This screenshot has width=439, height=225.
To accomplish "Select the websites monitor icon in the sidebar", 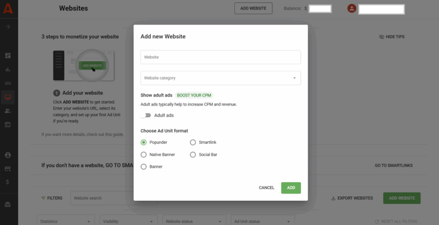I will tap(8, 97).
